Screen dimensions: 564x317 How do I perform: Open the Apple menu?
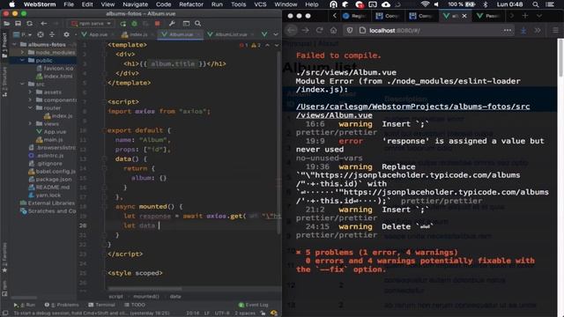[11, 4]
